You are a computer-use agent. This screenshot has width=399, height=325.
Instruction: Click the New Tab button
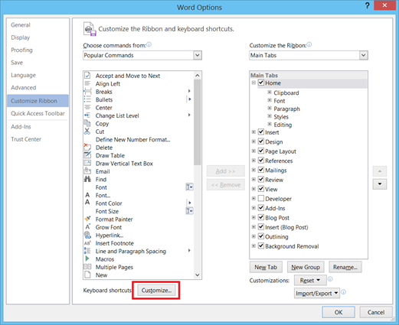pos(266,267)
